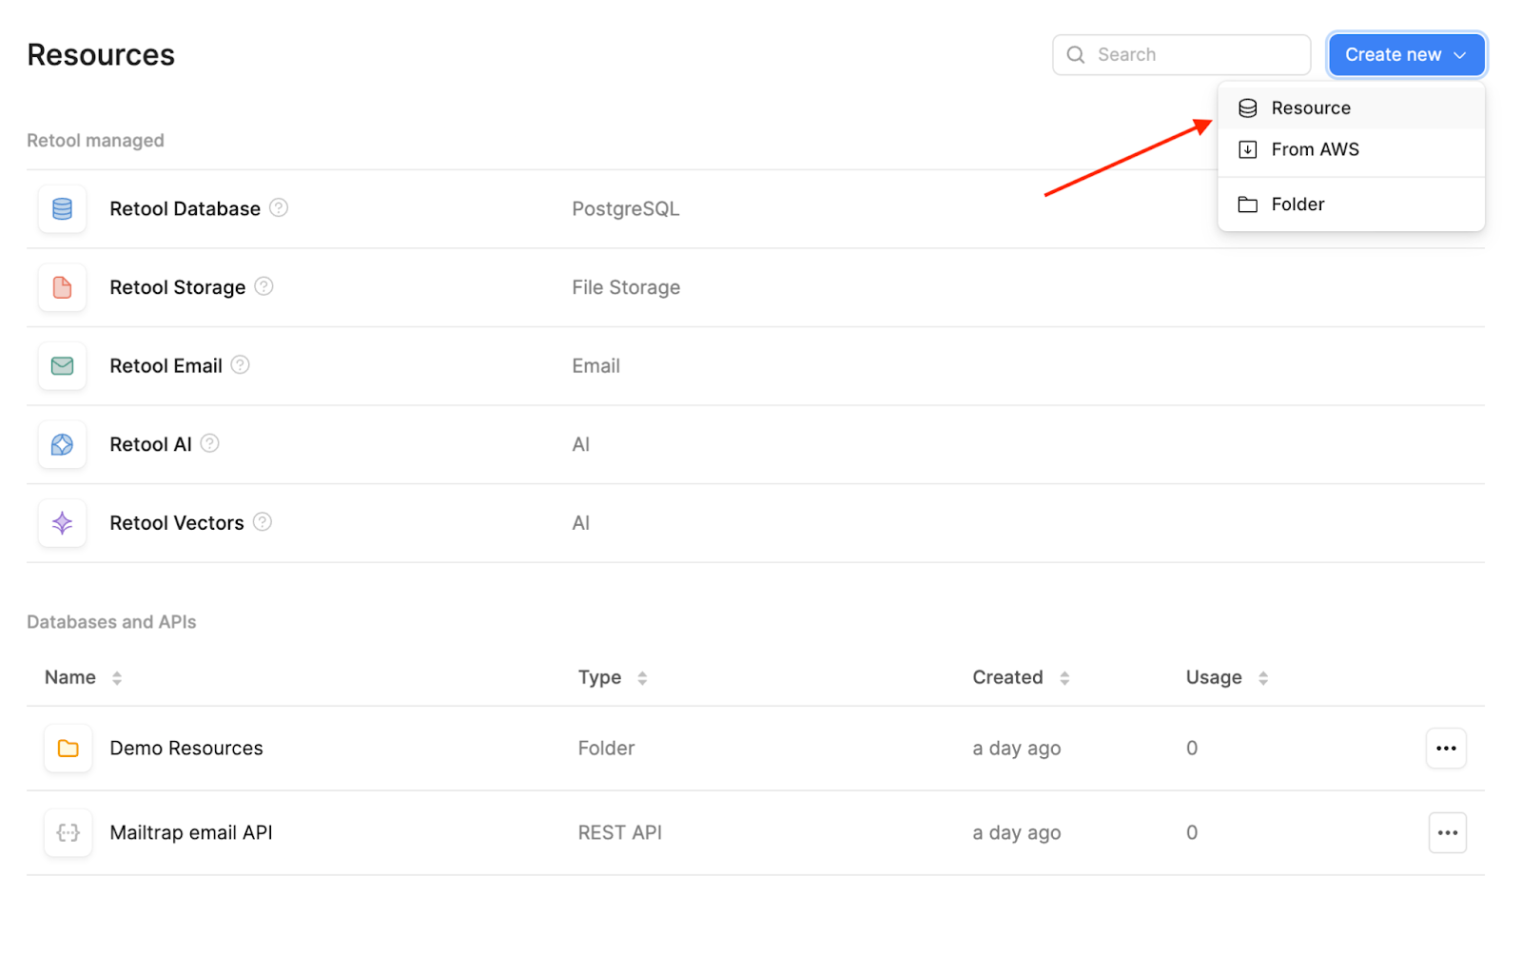Open the Mailtrap email API resource
The height and width of the screenshot is (954, 1522).
click(x=190, y=832)
